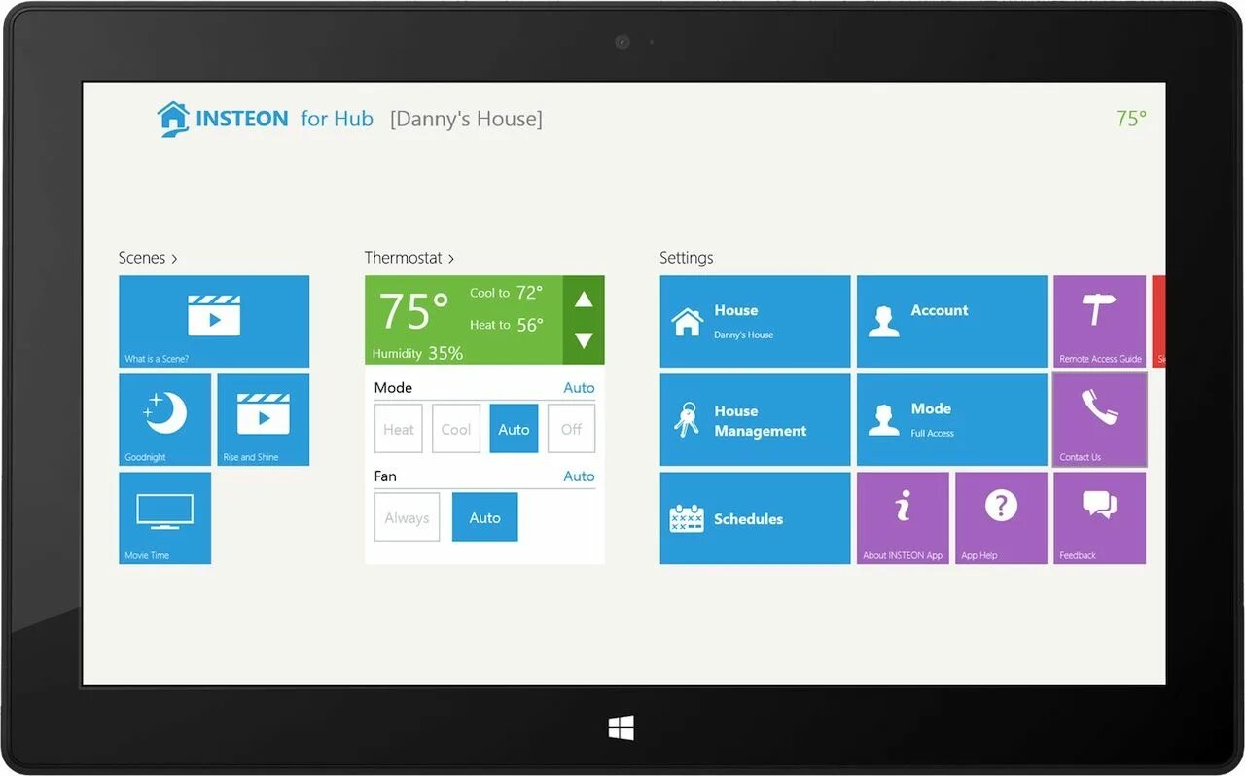Open the Feedback tile

pyautogui.click(x=1099, y=517)
